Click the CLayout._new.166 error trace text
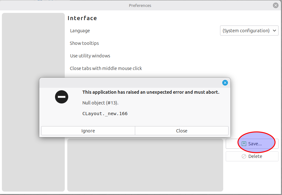The image size is (282, 195). point(105,114)
